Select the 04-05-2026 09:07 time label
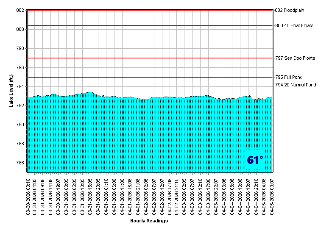318x233 pixels. pyautogui.click(x=272, y=195)
